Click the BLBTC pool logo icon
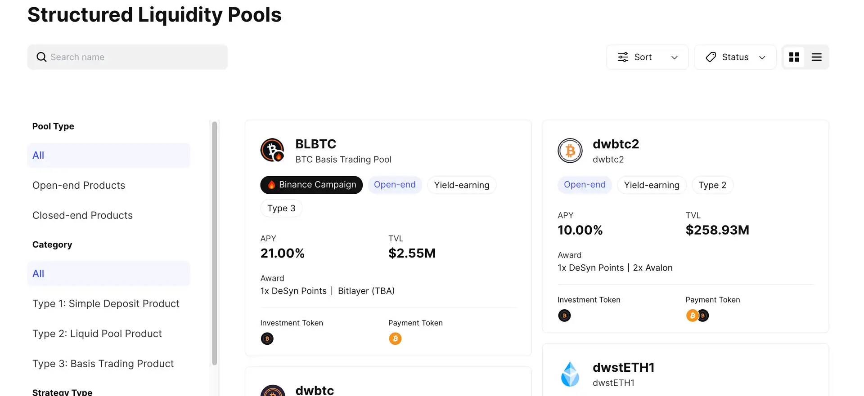The image size is (864, 396). (x=272, y=150)
